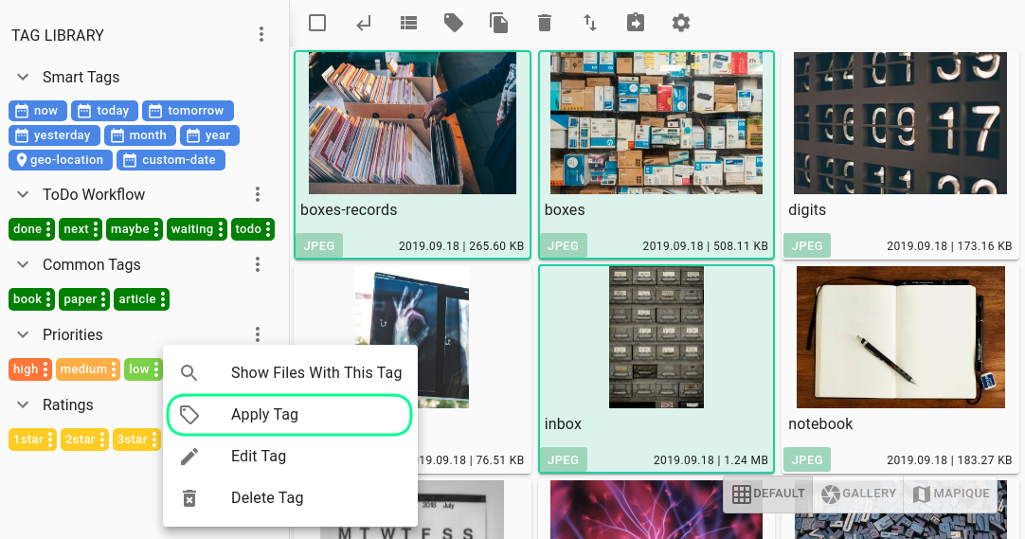Click the delete trash icon in toolbar
1025x539 pixels.
click(545, 23)
